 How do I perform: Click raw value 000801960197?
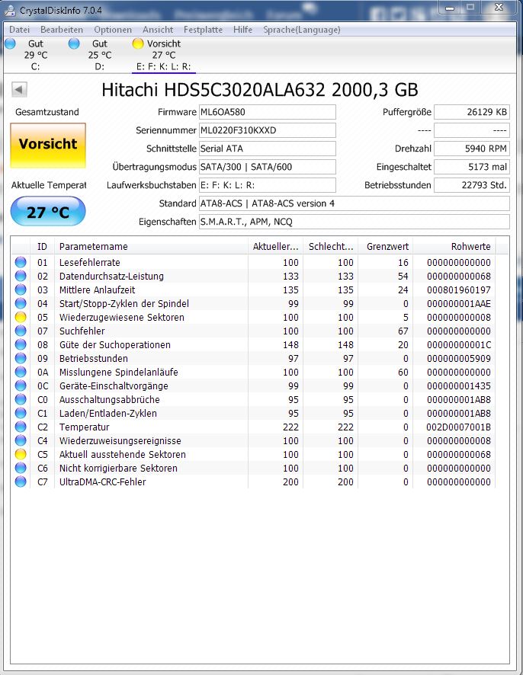459,290
